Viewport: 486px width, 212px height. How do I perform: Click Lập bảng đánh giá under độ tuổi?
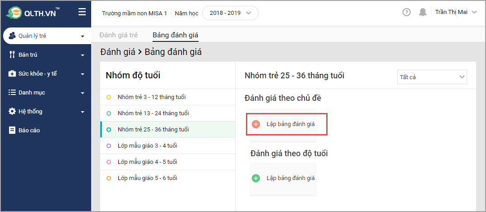tap(290, 178)
